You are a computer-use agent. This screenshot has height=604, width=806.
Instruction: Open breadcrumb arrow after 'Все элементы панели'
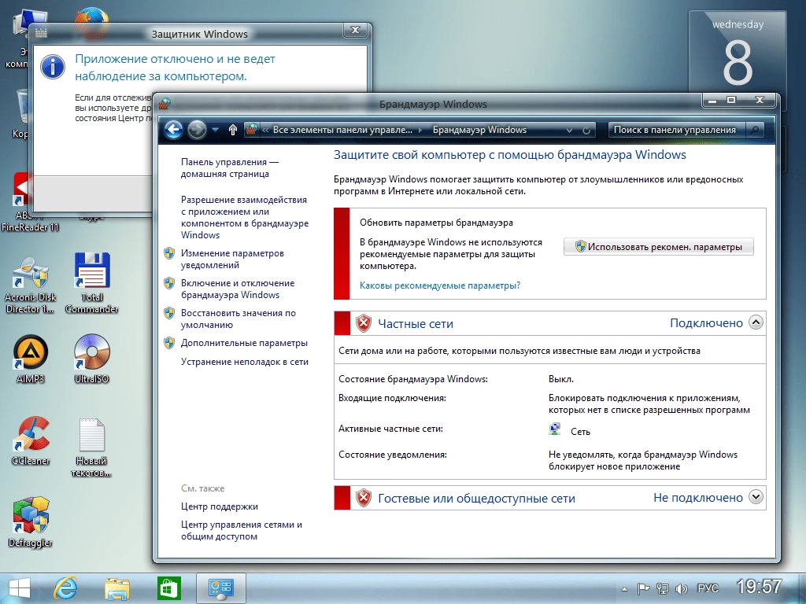coord(420,130)
